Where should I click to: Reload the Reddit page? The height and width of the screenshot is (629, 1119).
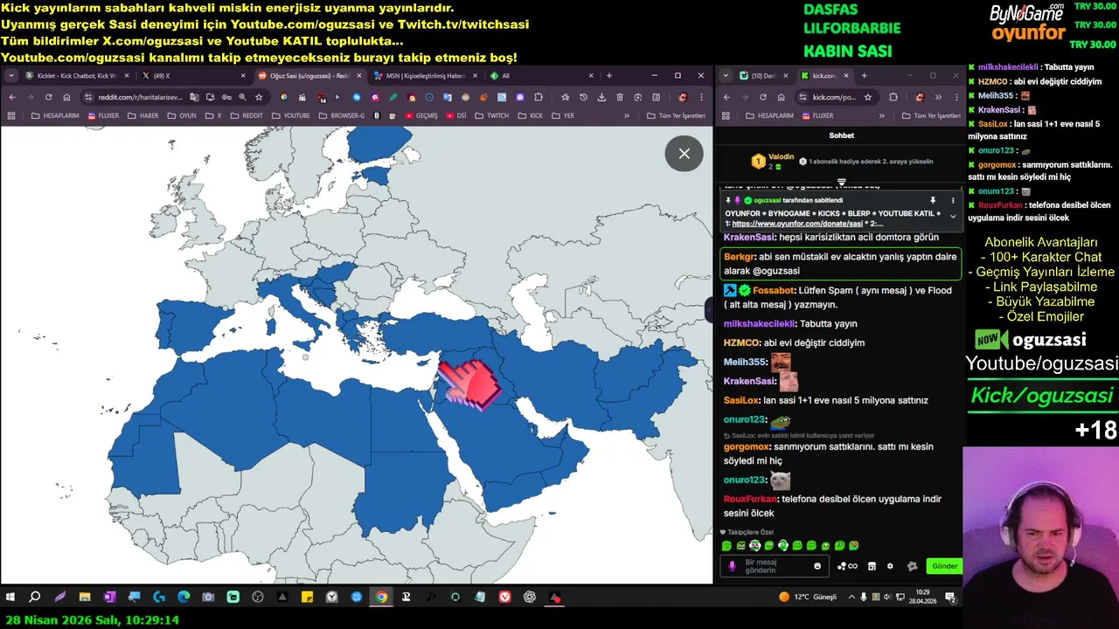(49, 97)
